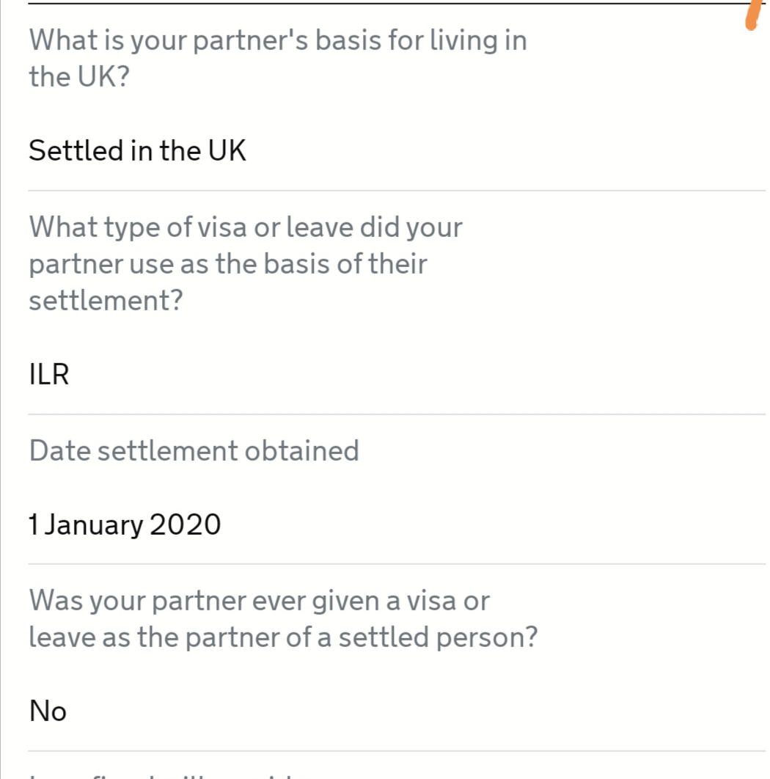
Task: Click the grey vertical border on the left edge
Action: tap(1, 389)
